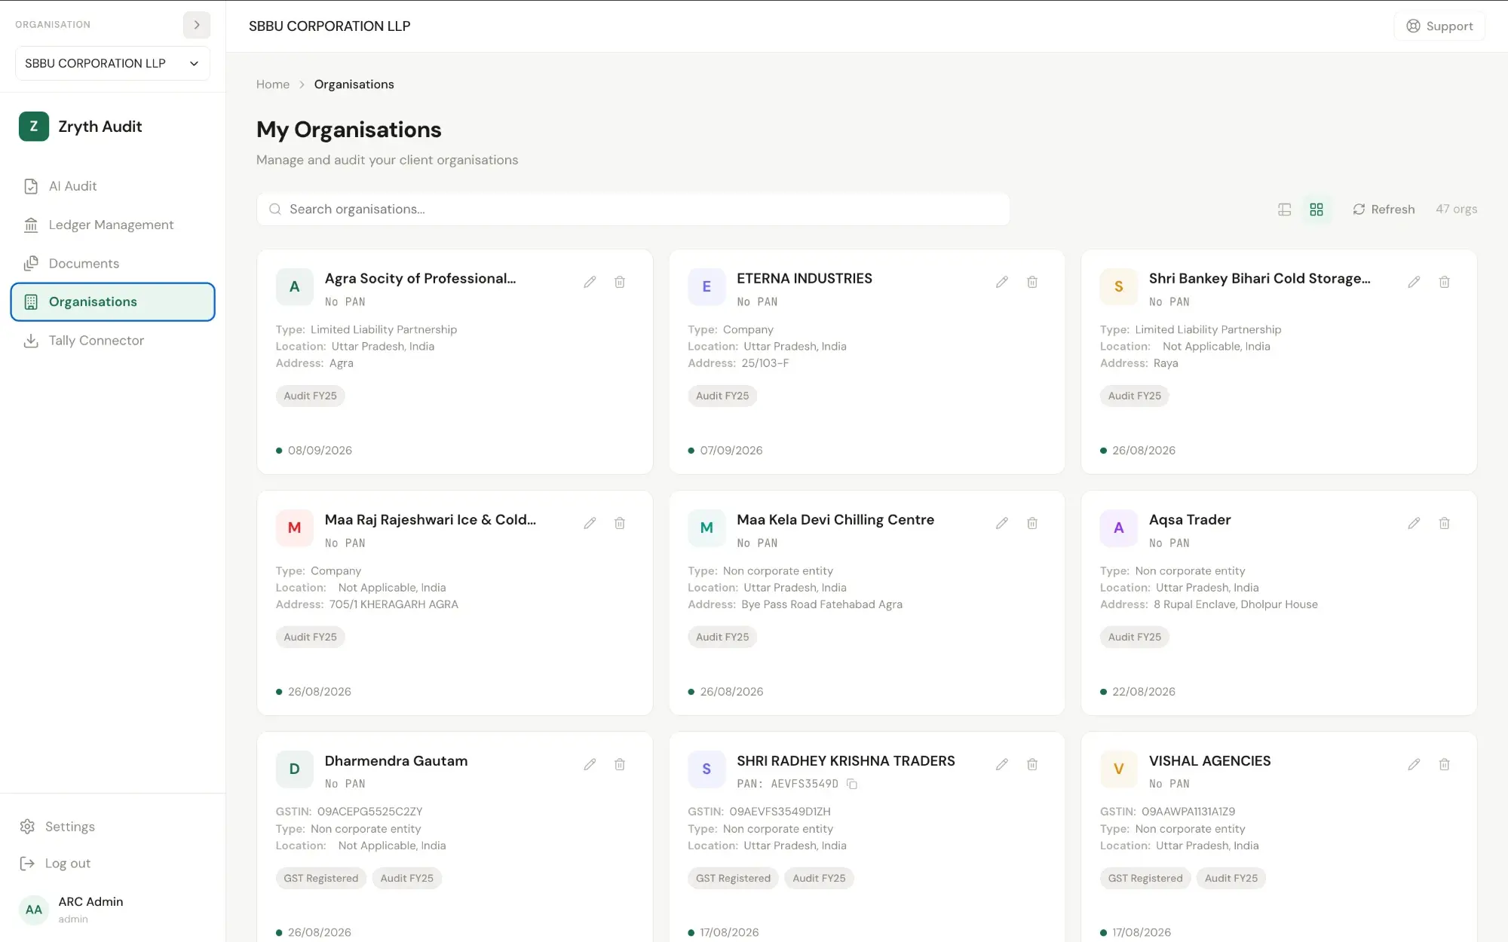Focus the Search organisations field

(633, 210)
